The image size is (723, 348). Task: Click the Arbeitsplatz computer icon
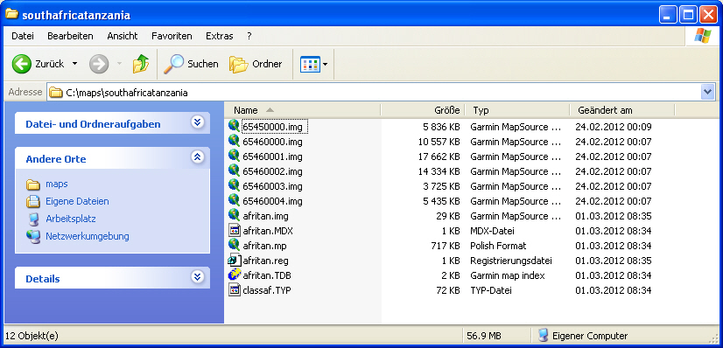(32, 219)
